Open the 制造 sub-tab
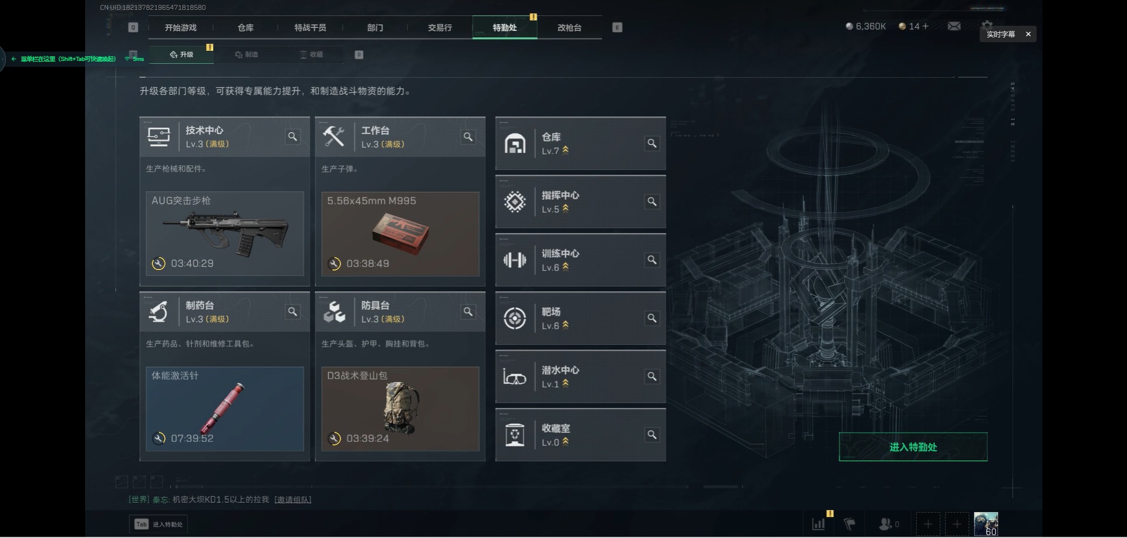This screenshot has width=1127, height=538. point(247,55)
